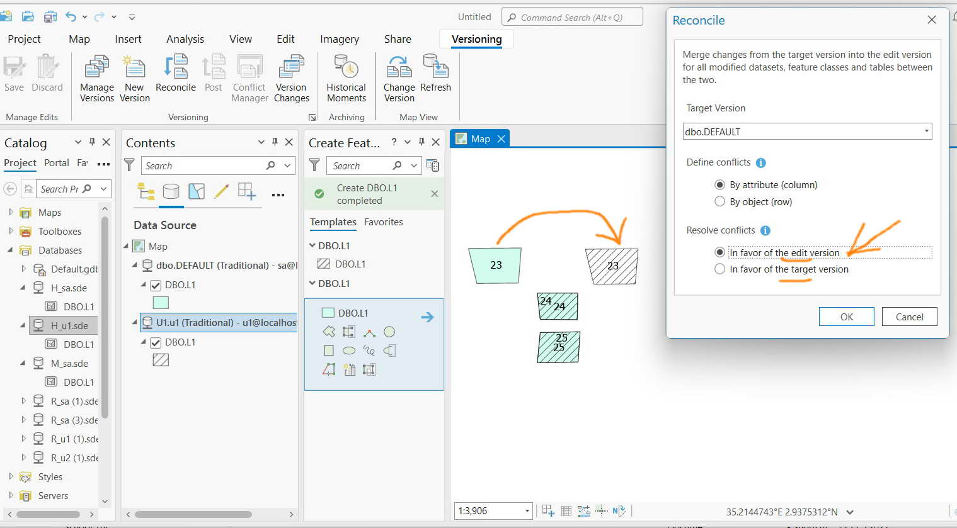Expand the Styles node in Catalog
This screenshot has width=957, height=528.
11,476
